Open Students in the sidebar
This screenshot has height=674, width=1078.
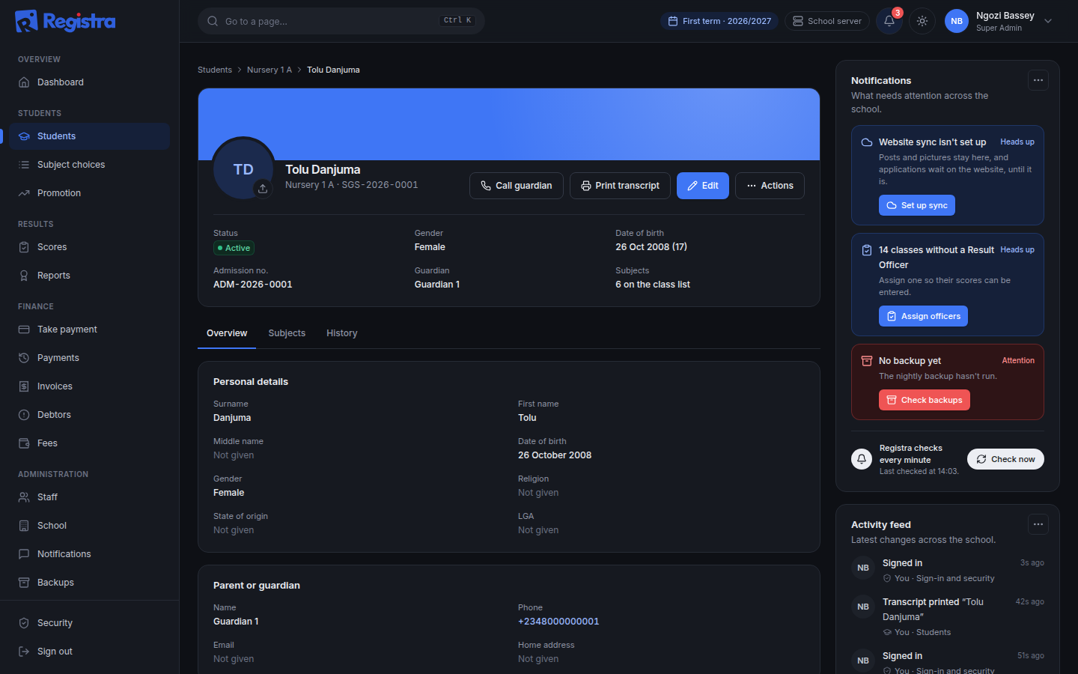[89, 136]
